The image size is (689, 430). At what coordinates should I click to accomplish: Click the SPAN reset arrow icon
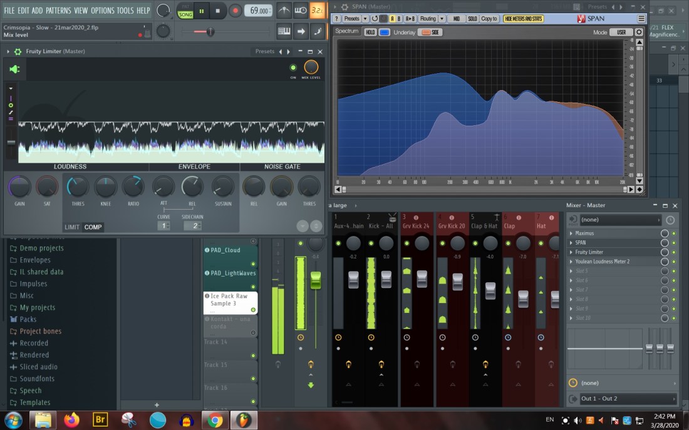375,19
